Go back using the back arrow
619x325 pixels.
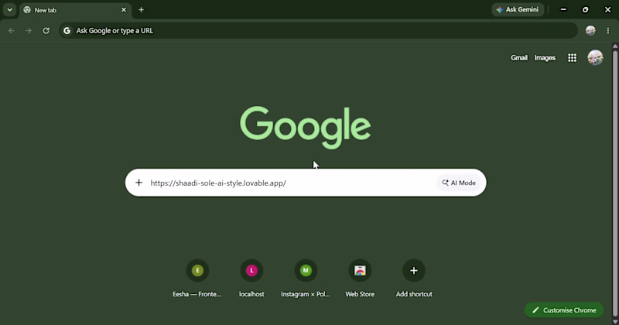12,30
